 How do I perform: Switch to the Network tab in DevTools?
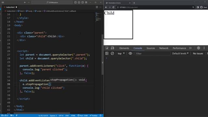click(x=164, y=48)
